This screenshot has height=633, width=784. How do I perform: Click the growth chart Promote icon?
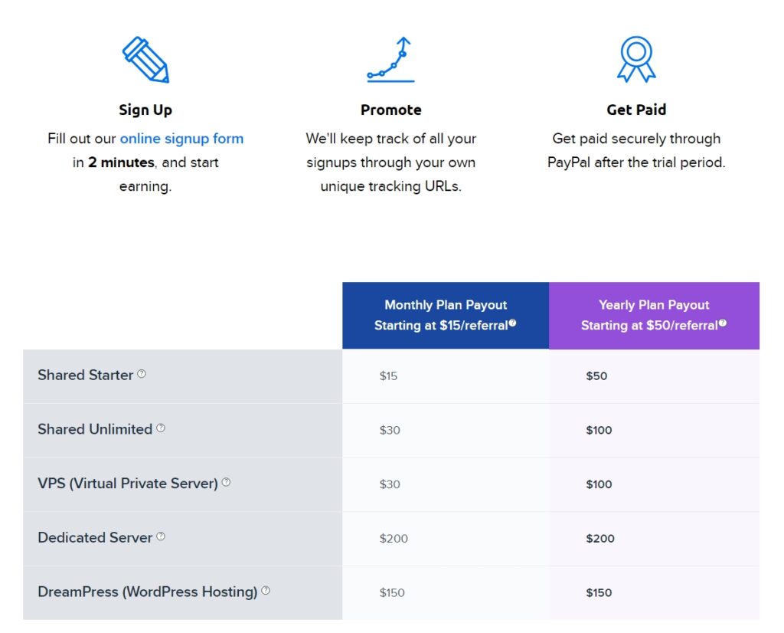(390, 59)
